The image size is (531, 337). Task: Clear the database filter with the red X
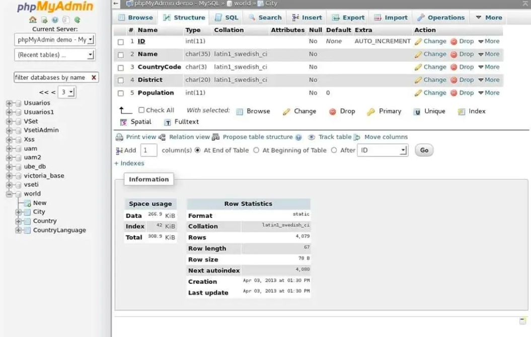click(94, 77)
